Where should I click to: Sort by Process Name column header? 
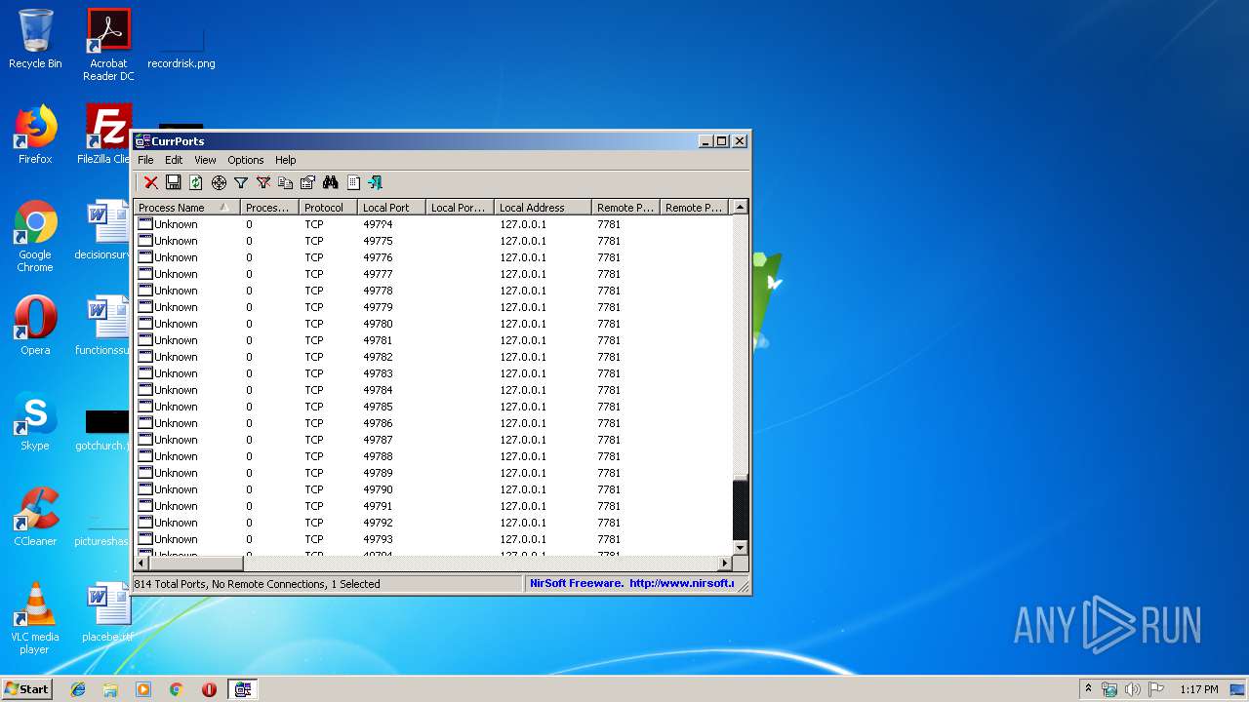(186, 208)
